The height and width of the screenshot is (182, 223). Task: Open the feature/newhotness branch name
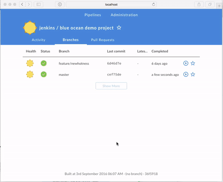(x=74, y=63)
